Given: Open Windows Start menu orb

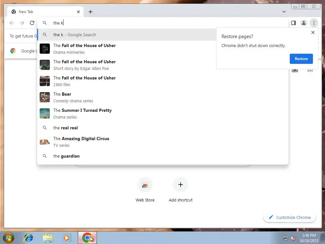Looking at the screenshot, I should pos(9,238).
